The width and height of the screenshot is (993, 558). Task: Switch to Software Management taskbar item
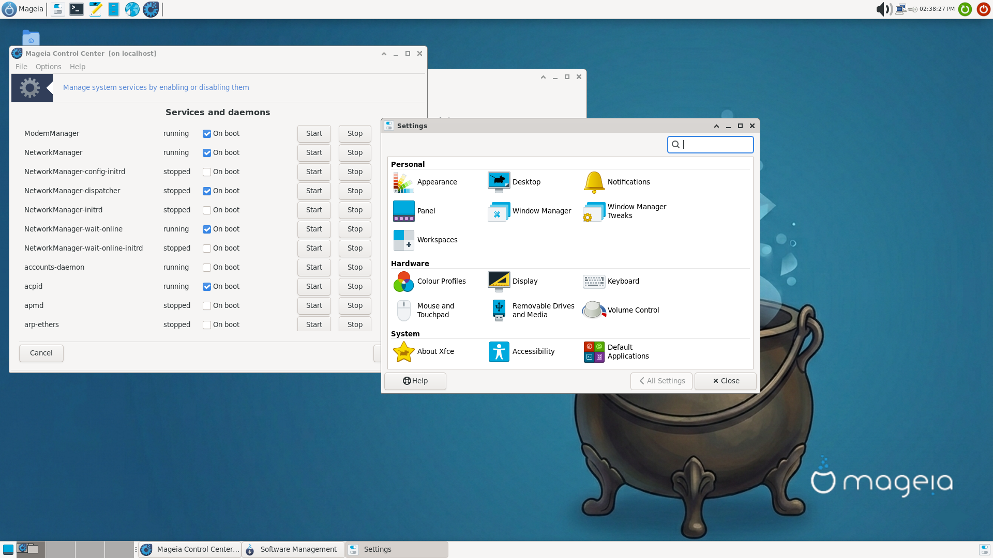click(x=293, y=549)
